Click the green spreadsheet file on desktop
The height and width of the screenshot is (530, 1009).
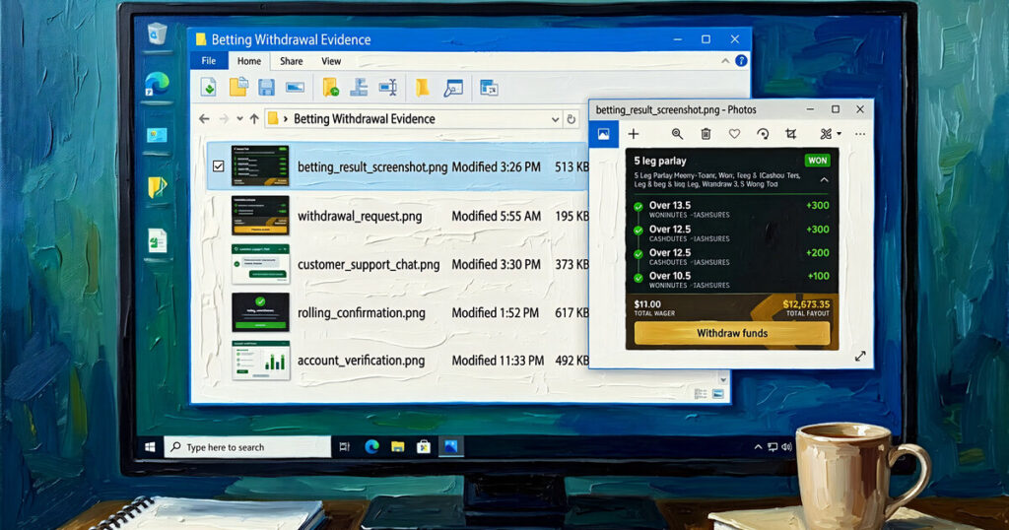pyautogui.click(x=157, y=240)
